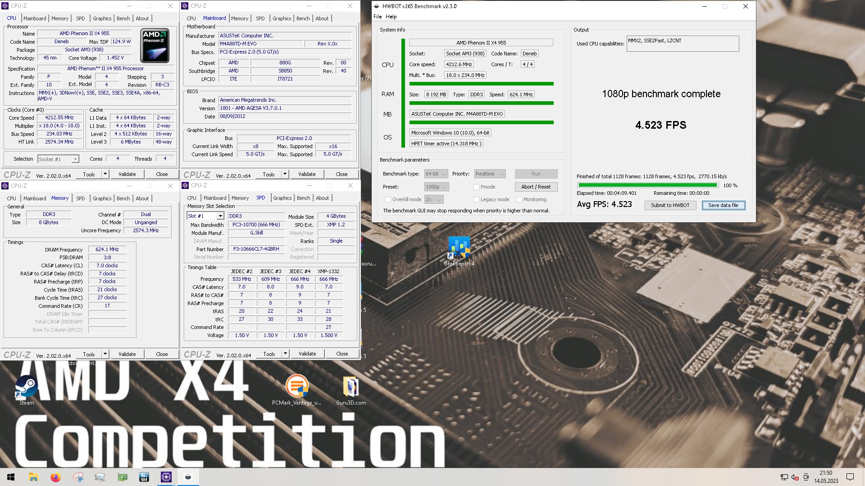865x486 pixels.
Task: Switch to CPU-Z on the taskbar
Action: [x=166, y=477]
